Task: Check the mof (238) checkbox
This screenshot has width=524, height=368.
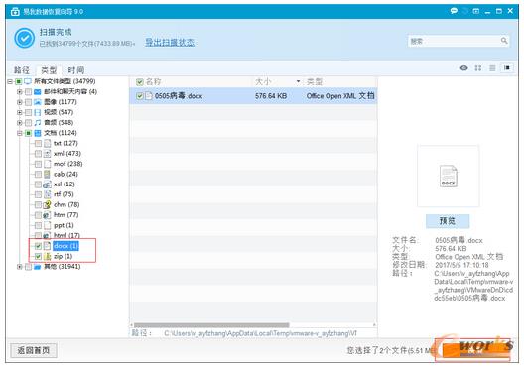Action: pyautogui.click(x=38, y=164)
